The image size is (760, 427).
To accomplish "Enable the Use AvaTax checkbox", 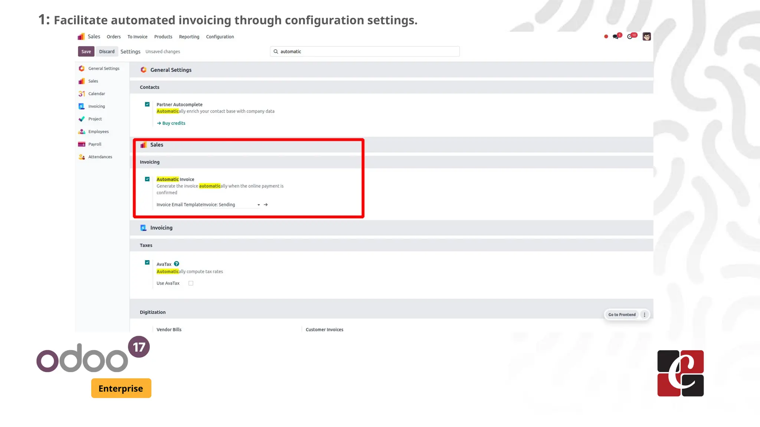I will pos(191,283).
